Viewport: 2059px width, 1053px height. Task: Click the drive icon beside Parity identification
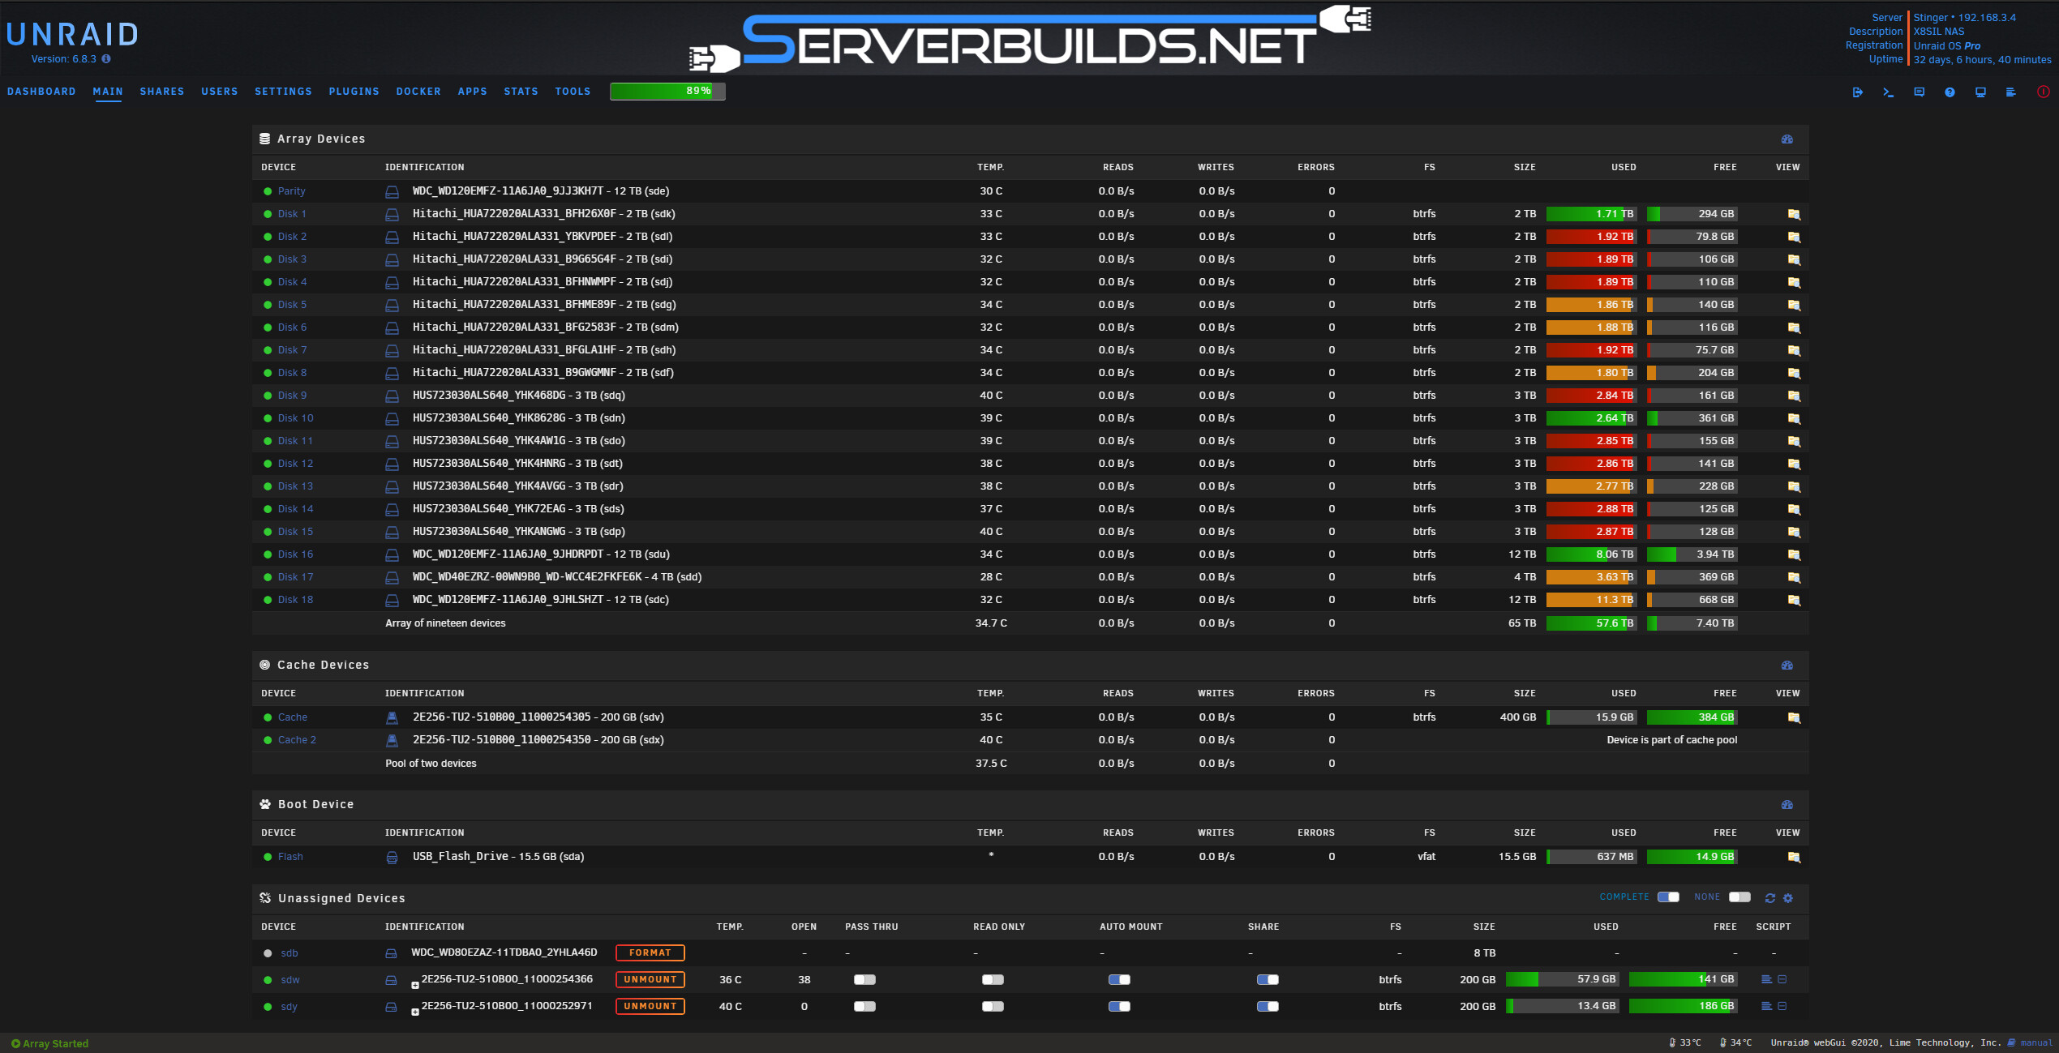392,192
